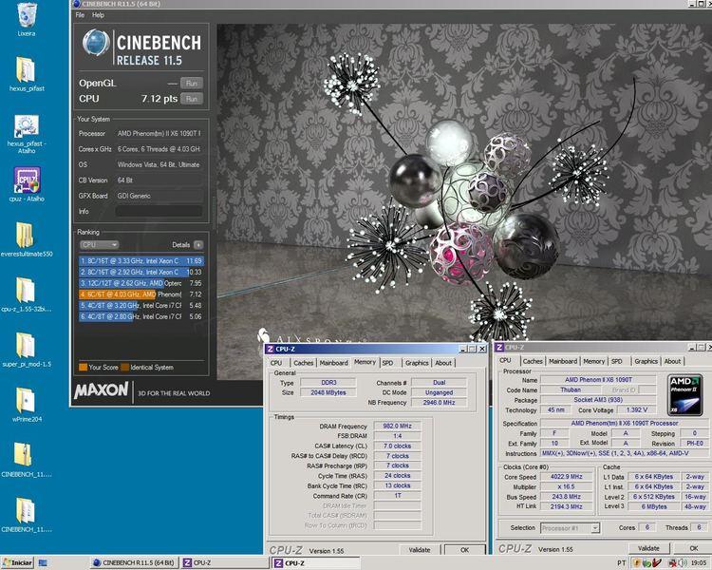Click the AMD Phenom II logo in CPU-Z
Image resolution: width=712 pixels, height=570 pixels.
[684, 394]
